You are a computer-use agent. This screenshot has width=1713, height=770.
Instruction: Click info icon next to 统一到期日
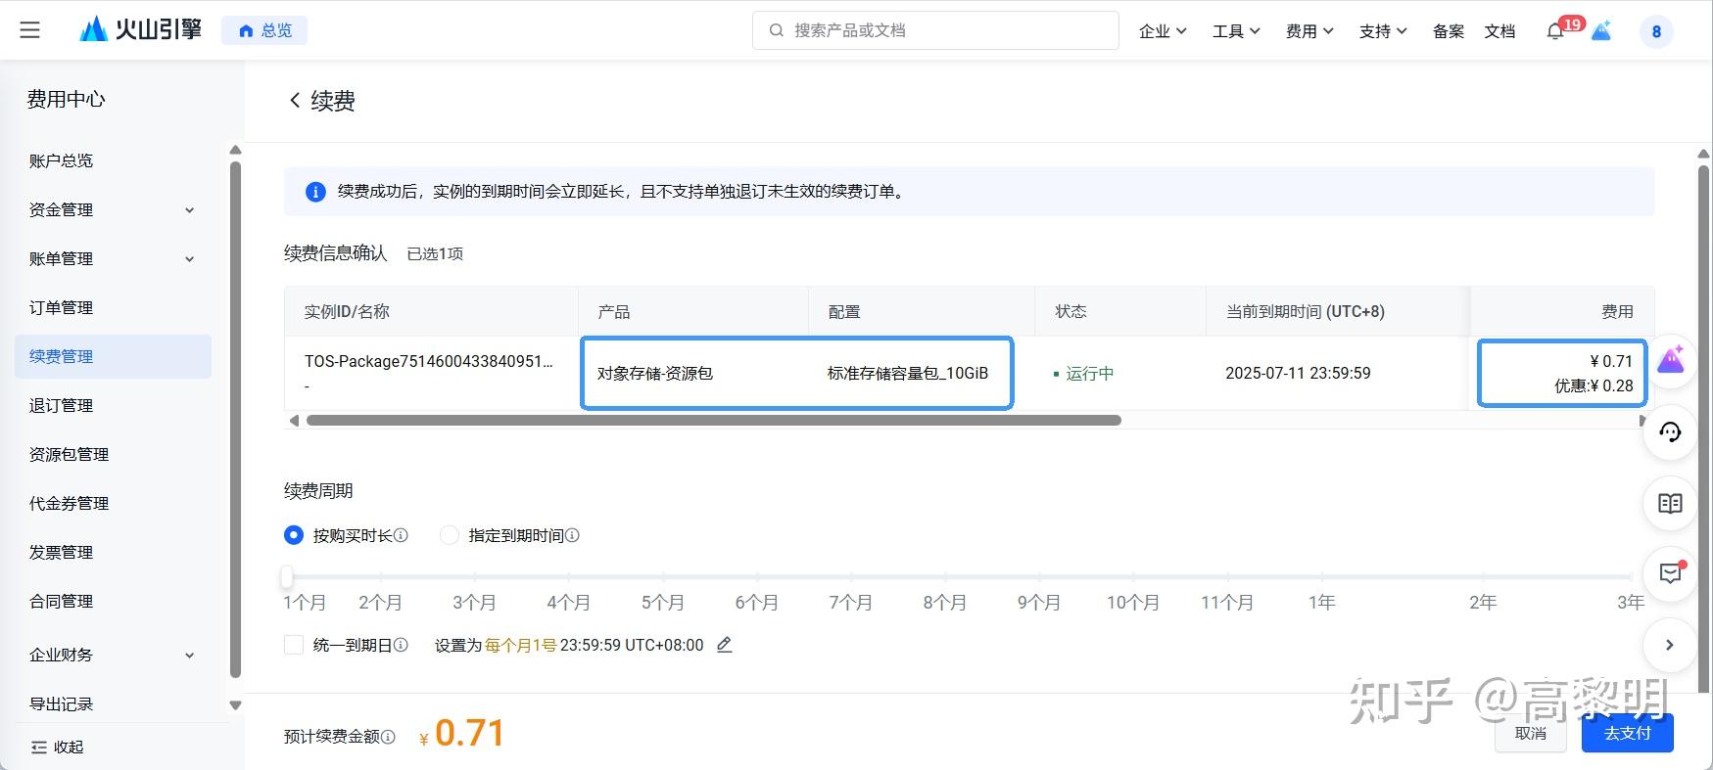click(401, 645)
